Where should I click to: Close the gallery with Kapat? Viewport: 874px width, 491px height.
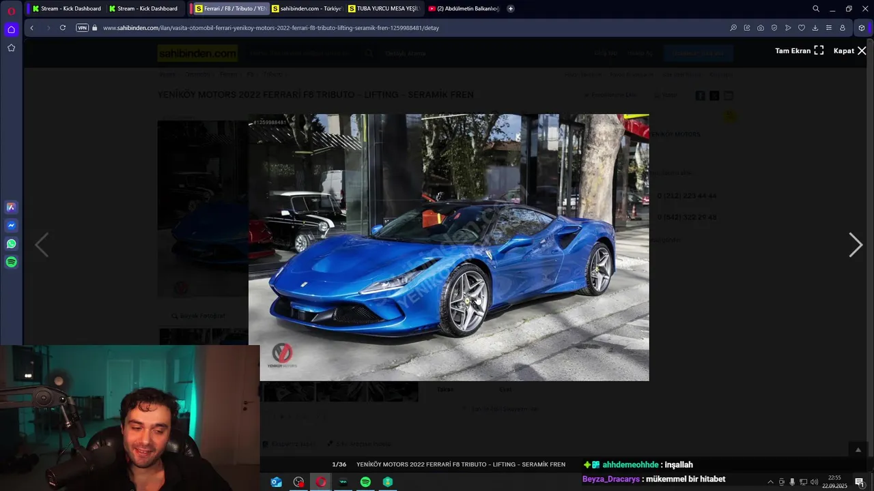coord(850,50)
